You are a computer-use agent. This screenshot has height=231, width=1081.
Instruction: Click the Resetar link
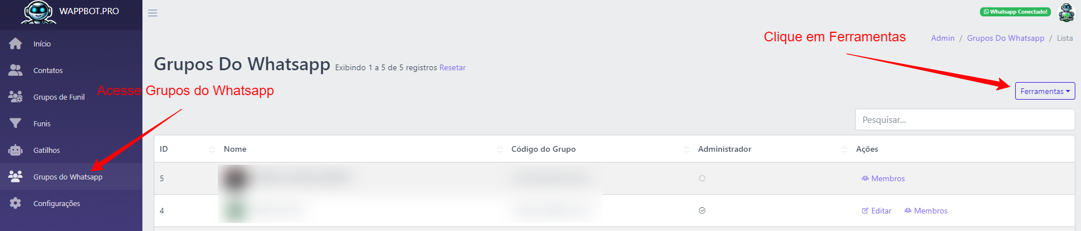(x=452, y=67)
